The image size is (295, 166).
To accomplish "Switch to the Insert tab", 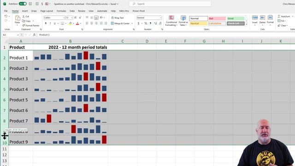I will 25,11.
